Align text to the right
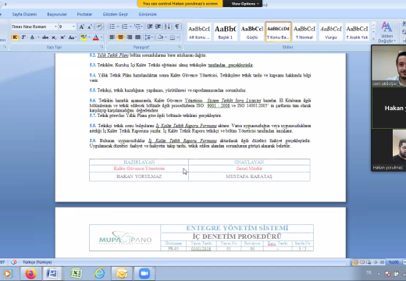The height and width of the screenshot is (281, 406). tap(129, 37)
